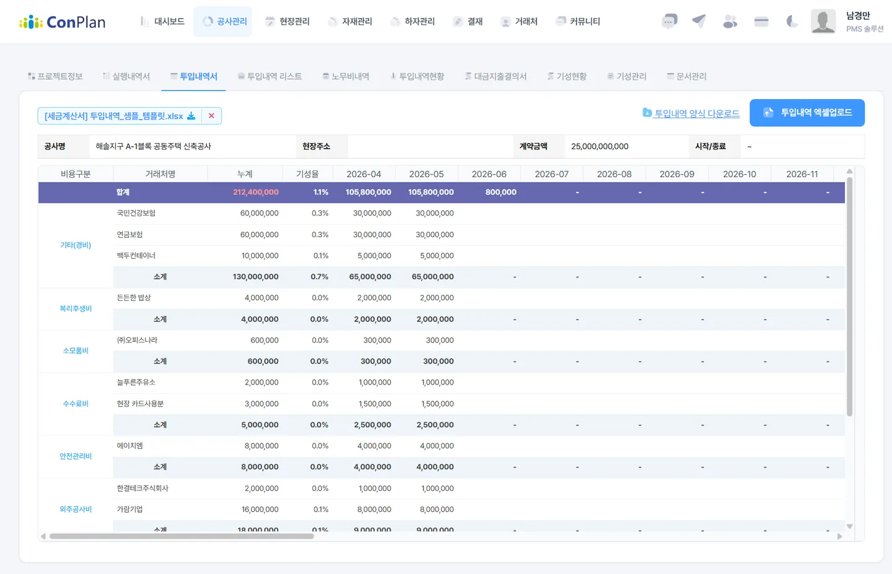Open the 노무비내역 tab

click(346, 76)
